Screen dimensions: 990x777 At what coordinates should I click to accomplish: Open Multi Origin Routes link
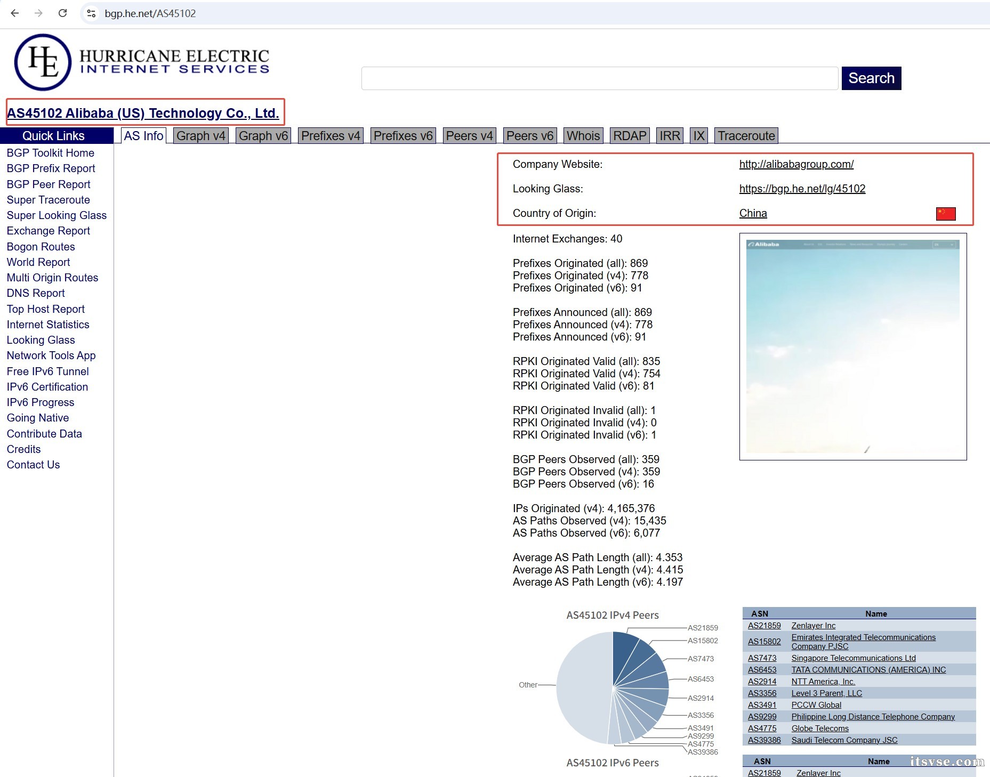53,278
